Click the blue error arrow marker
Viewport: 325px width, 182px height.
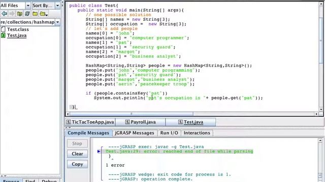point(99,152)
